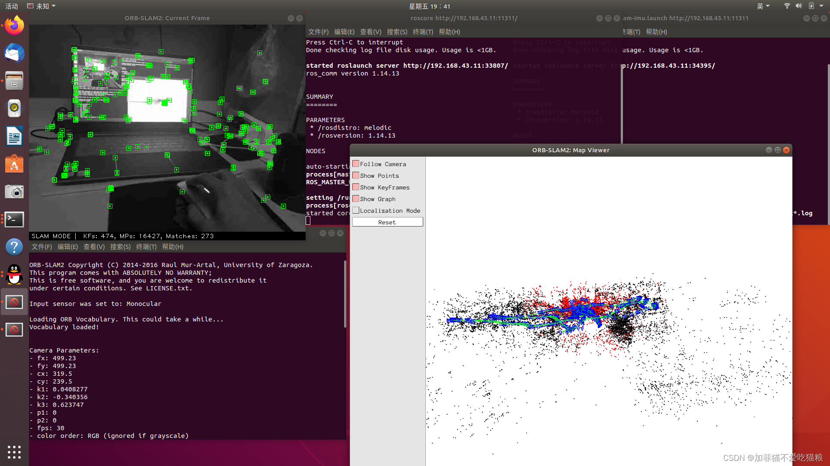
Task: Click the ORB-SLAM2: Current Frame title
Action: pos(167,18)
